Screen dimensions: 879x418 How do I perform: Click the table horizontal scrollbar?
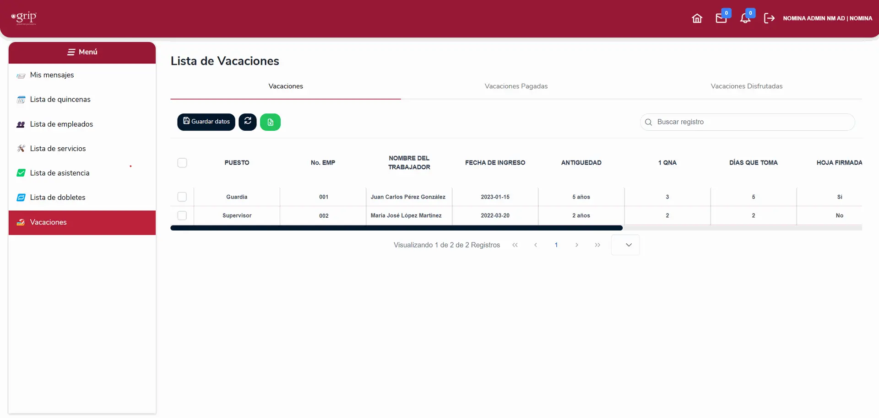(x=396, y=228)
